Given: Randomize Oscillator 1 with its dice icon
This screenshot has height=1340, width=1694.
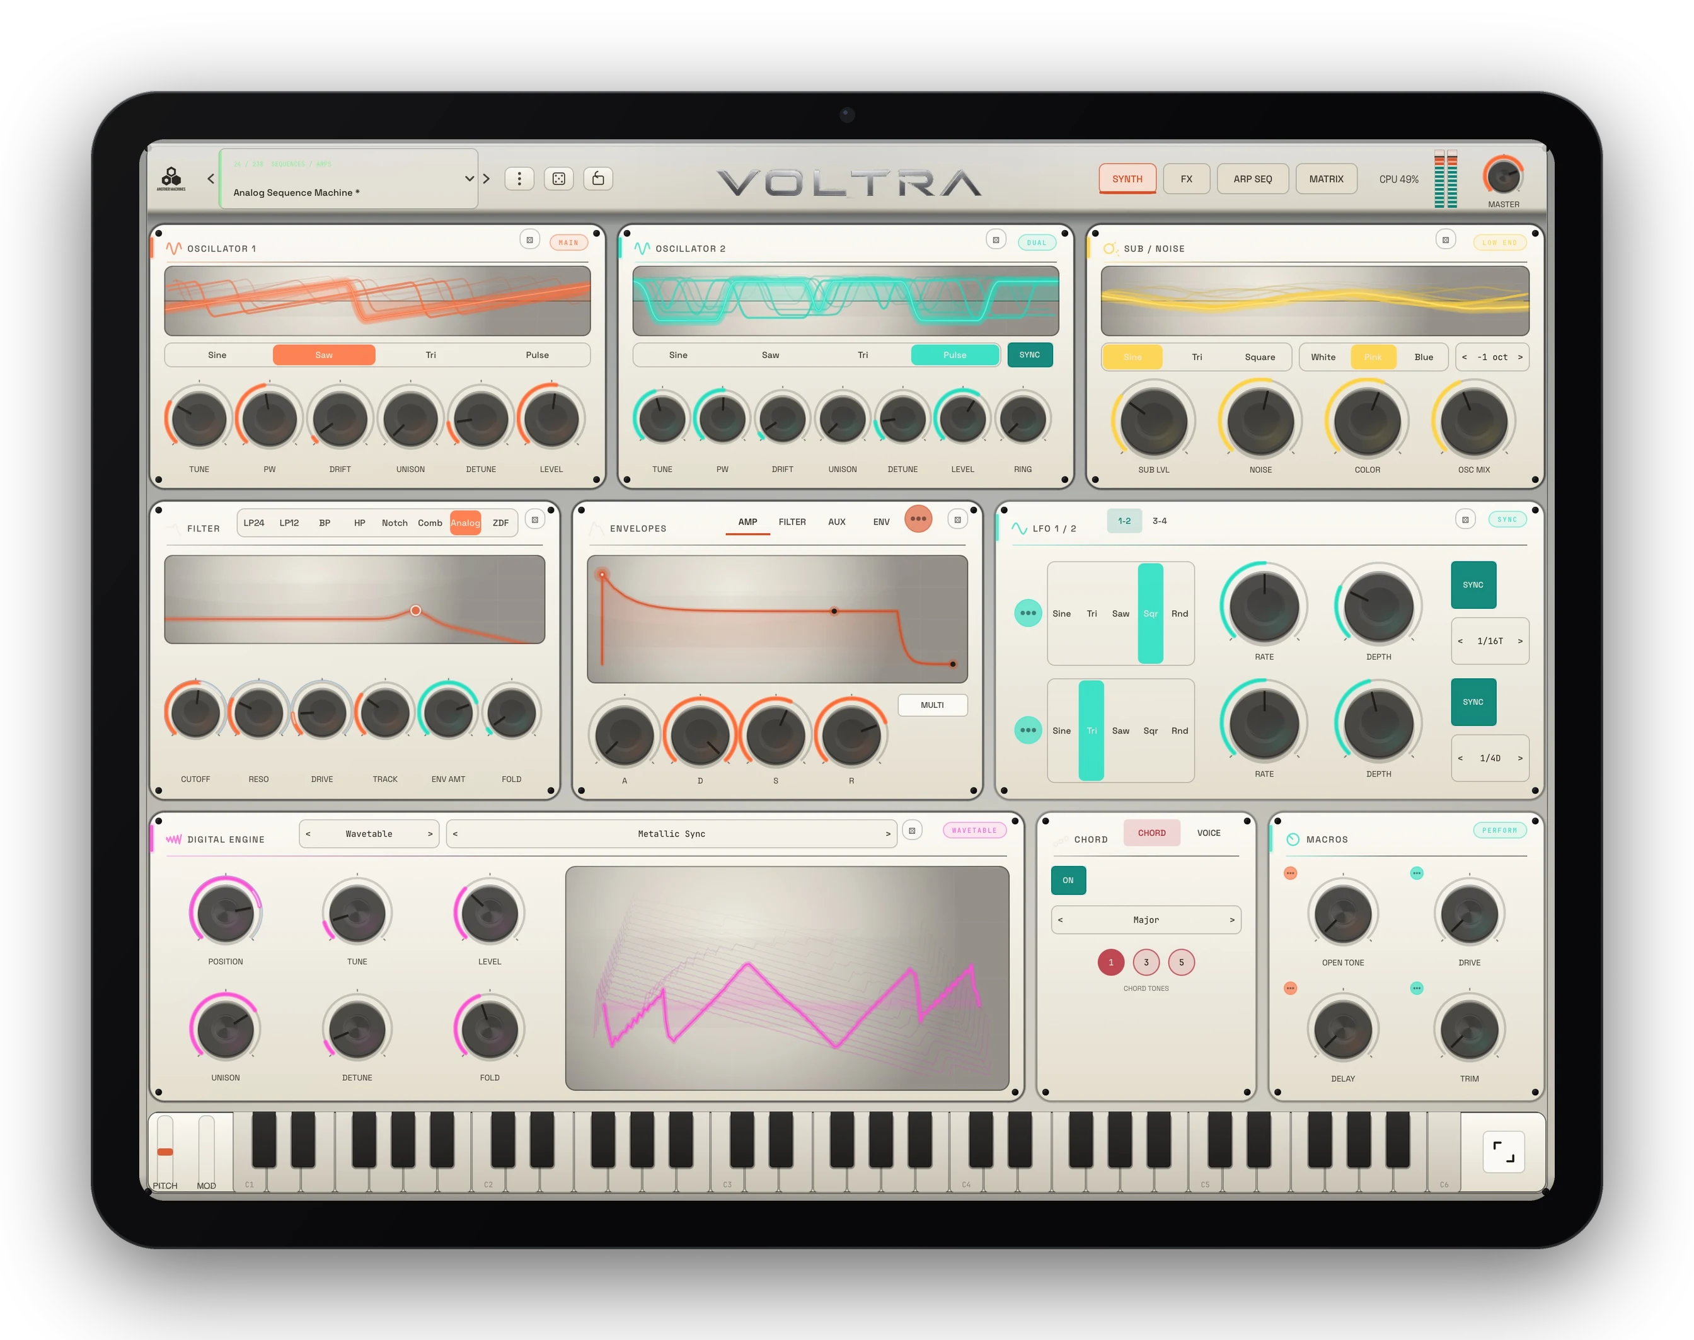Looking at the screenshot, I should pos(530,240).
